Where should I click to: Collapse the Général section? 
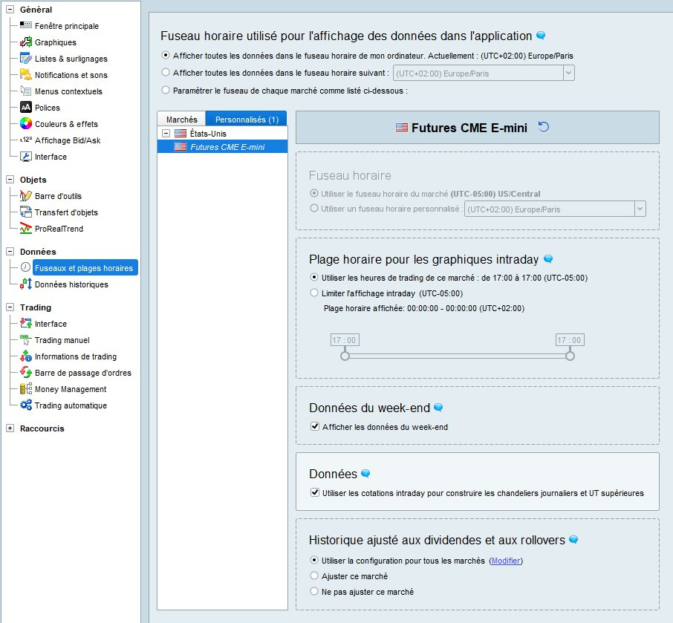[x=10, y=9]
